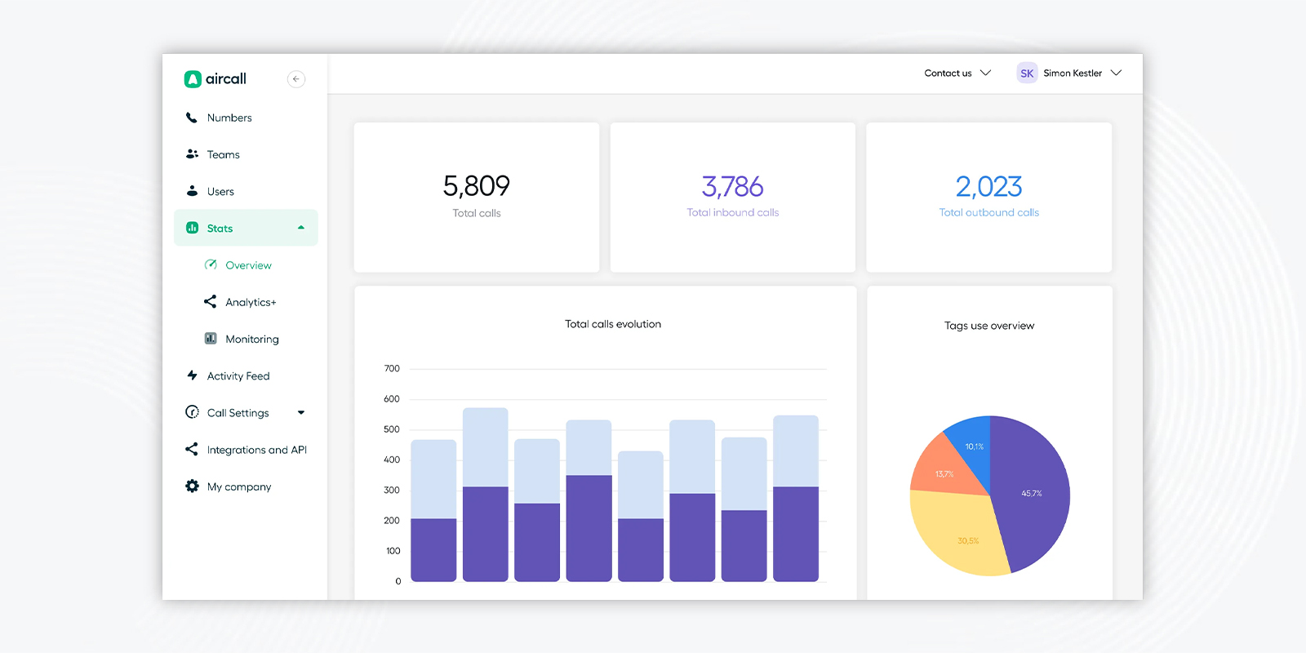Click the Analytics+ share icon
The image size is (1306, 653).
(210, 301)
